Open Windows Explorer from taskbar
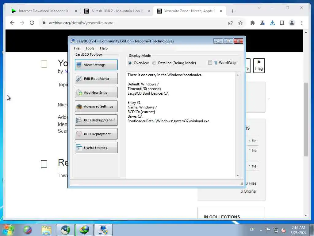 pos(47,230)
